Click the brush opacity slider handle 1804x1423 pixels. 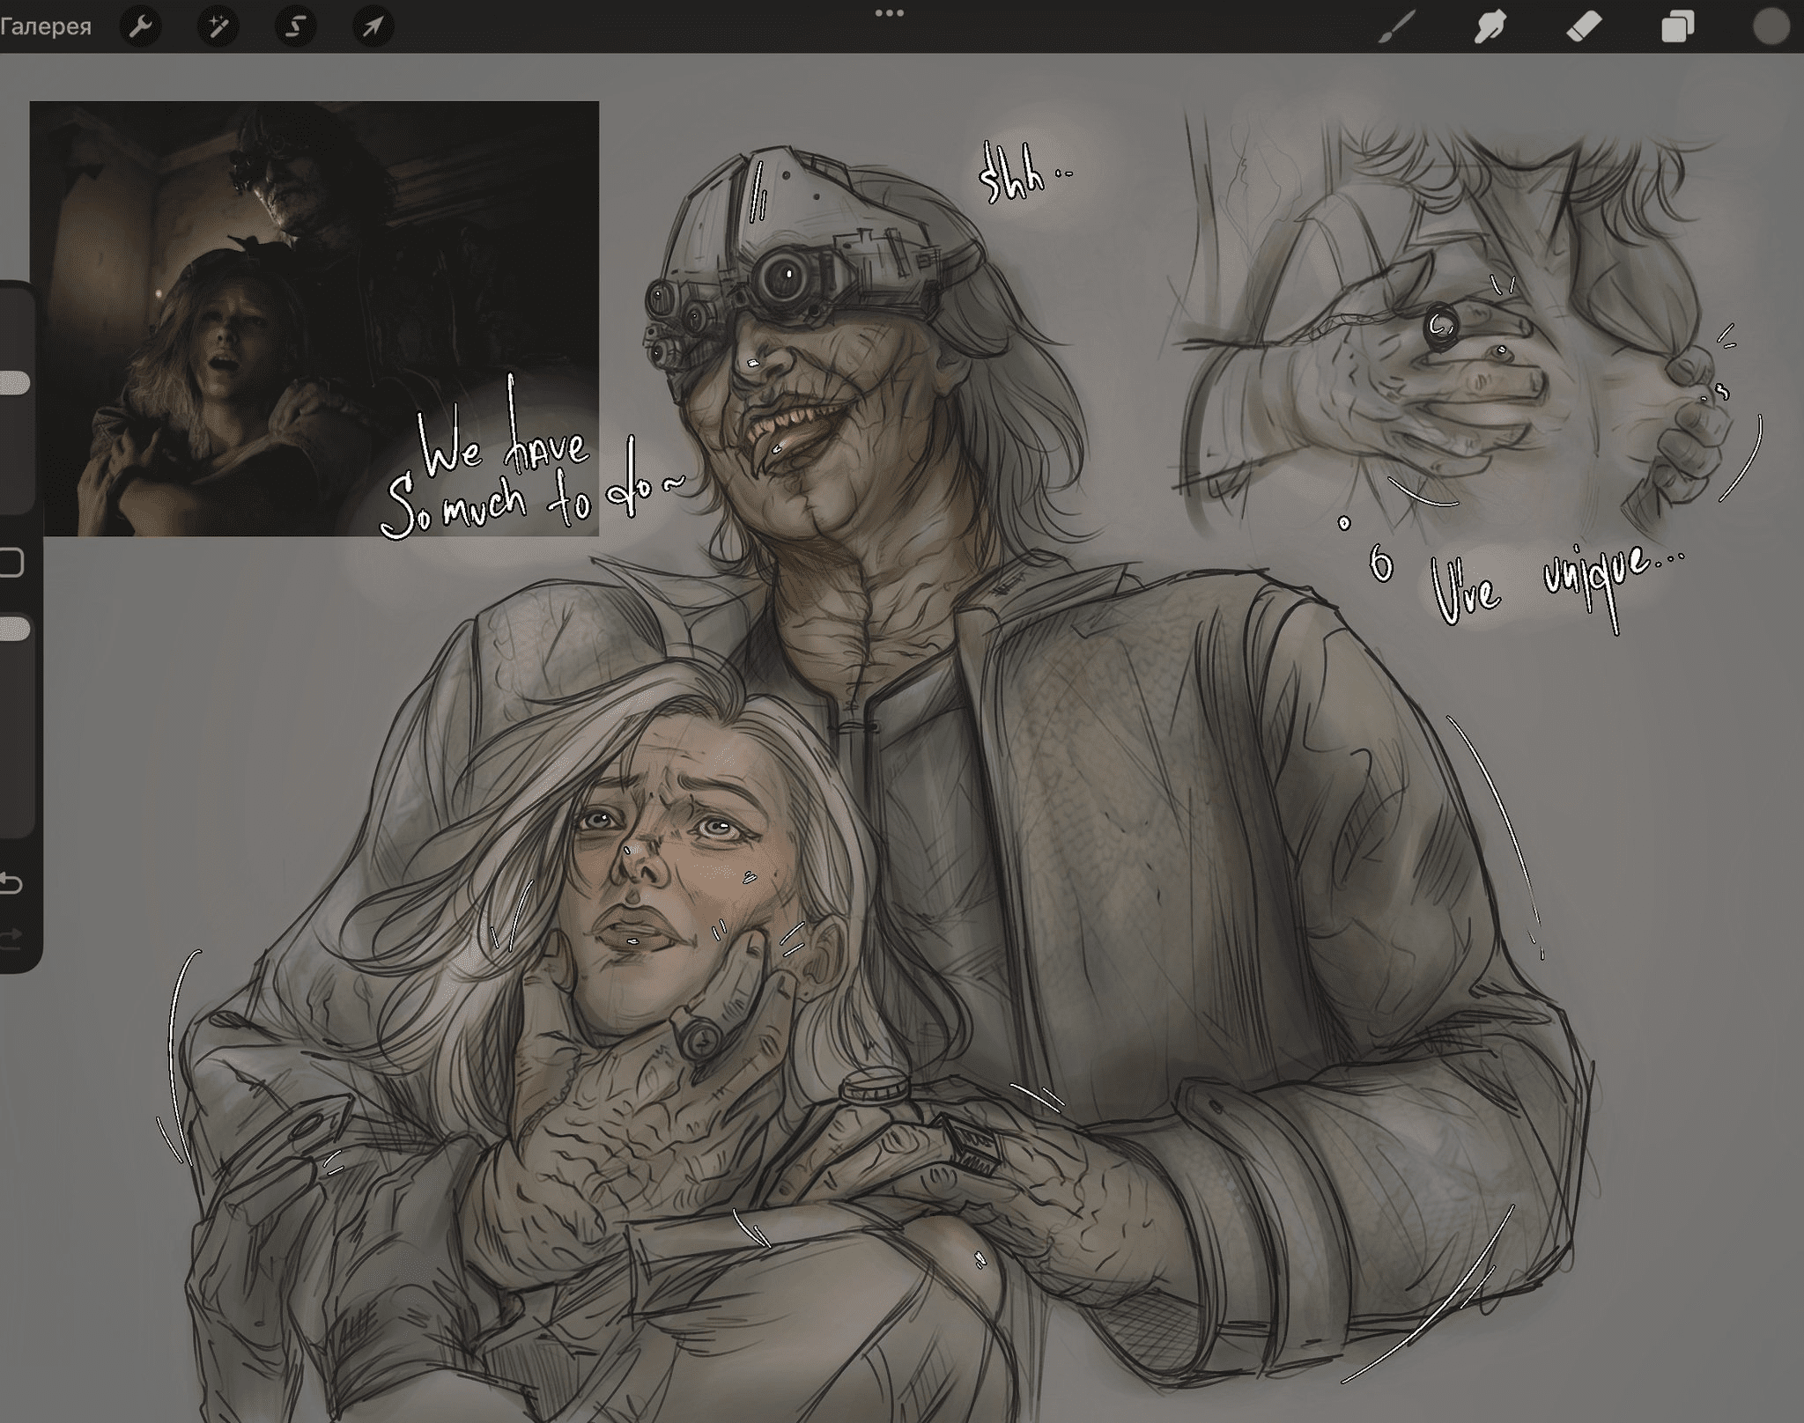(x=14, y=629)
